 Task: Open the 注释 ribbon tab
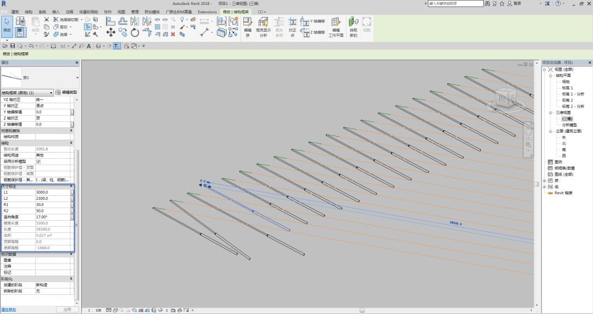(x=70, y=12)
